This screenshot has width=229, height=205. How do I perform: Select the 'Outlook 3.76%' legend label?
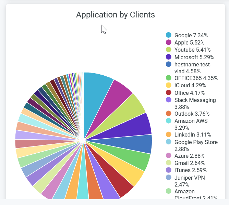point(192,114)
